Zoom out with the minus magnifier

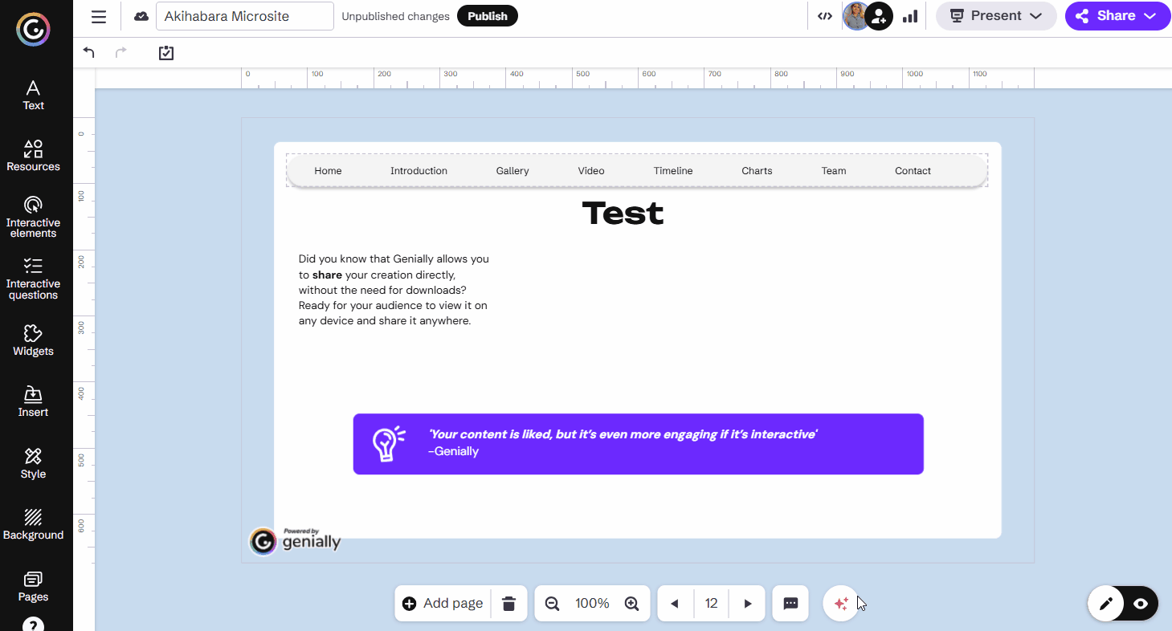pyautogui.click(x=552, y=604)
